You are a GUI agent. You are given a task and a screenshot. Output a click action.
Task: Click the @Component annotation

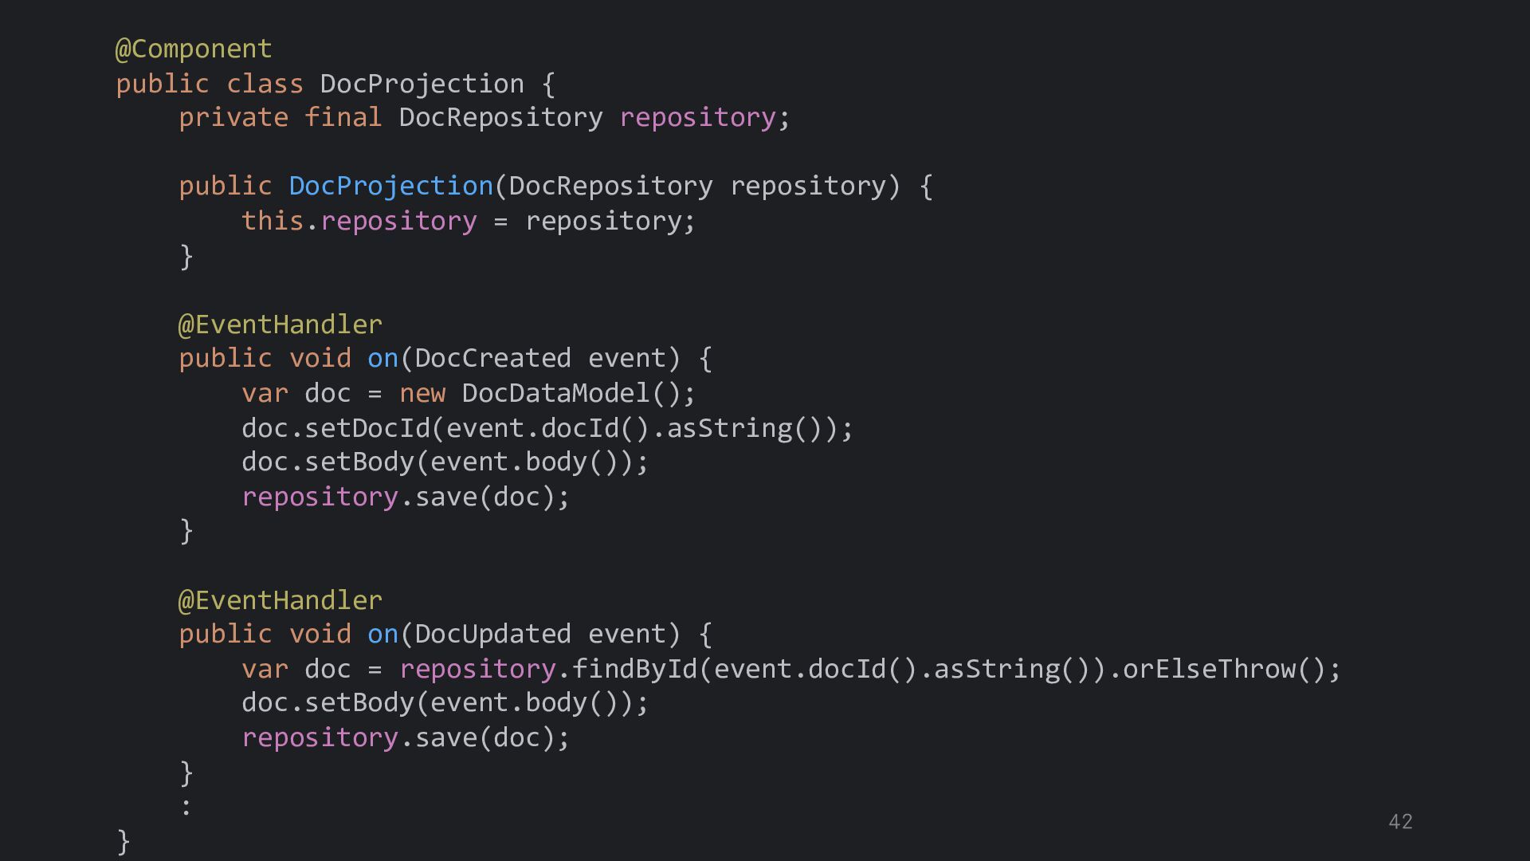coord(194,49)
